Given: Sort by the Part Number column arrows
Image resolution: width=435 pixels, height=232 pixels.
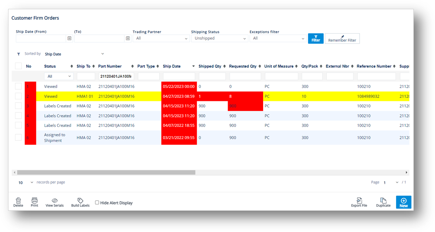Looking at the screenshot, I should point(133,67).
